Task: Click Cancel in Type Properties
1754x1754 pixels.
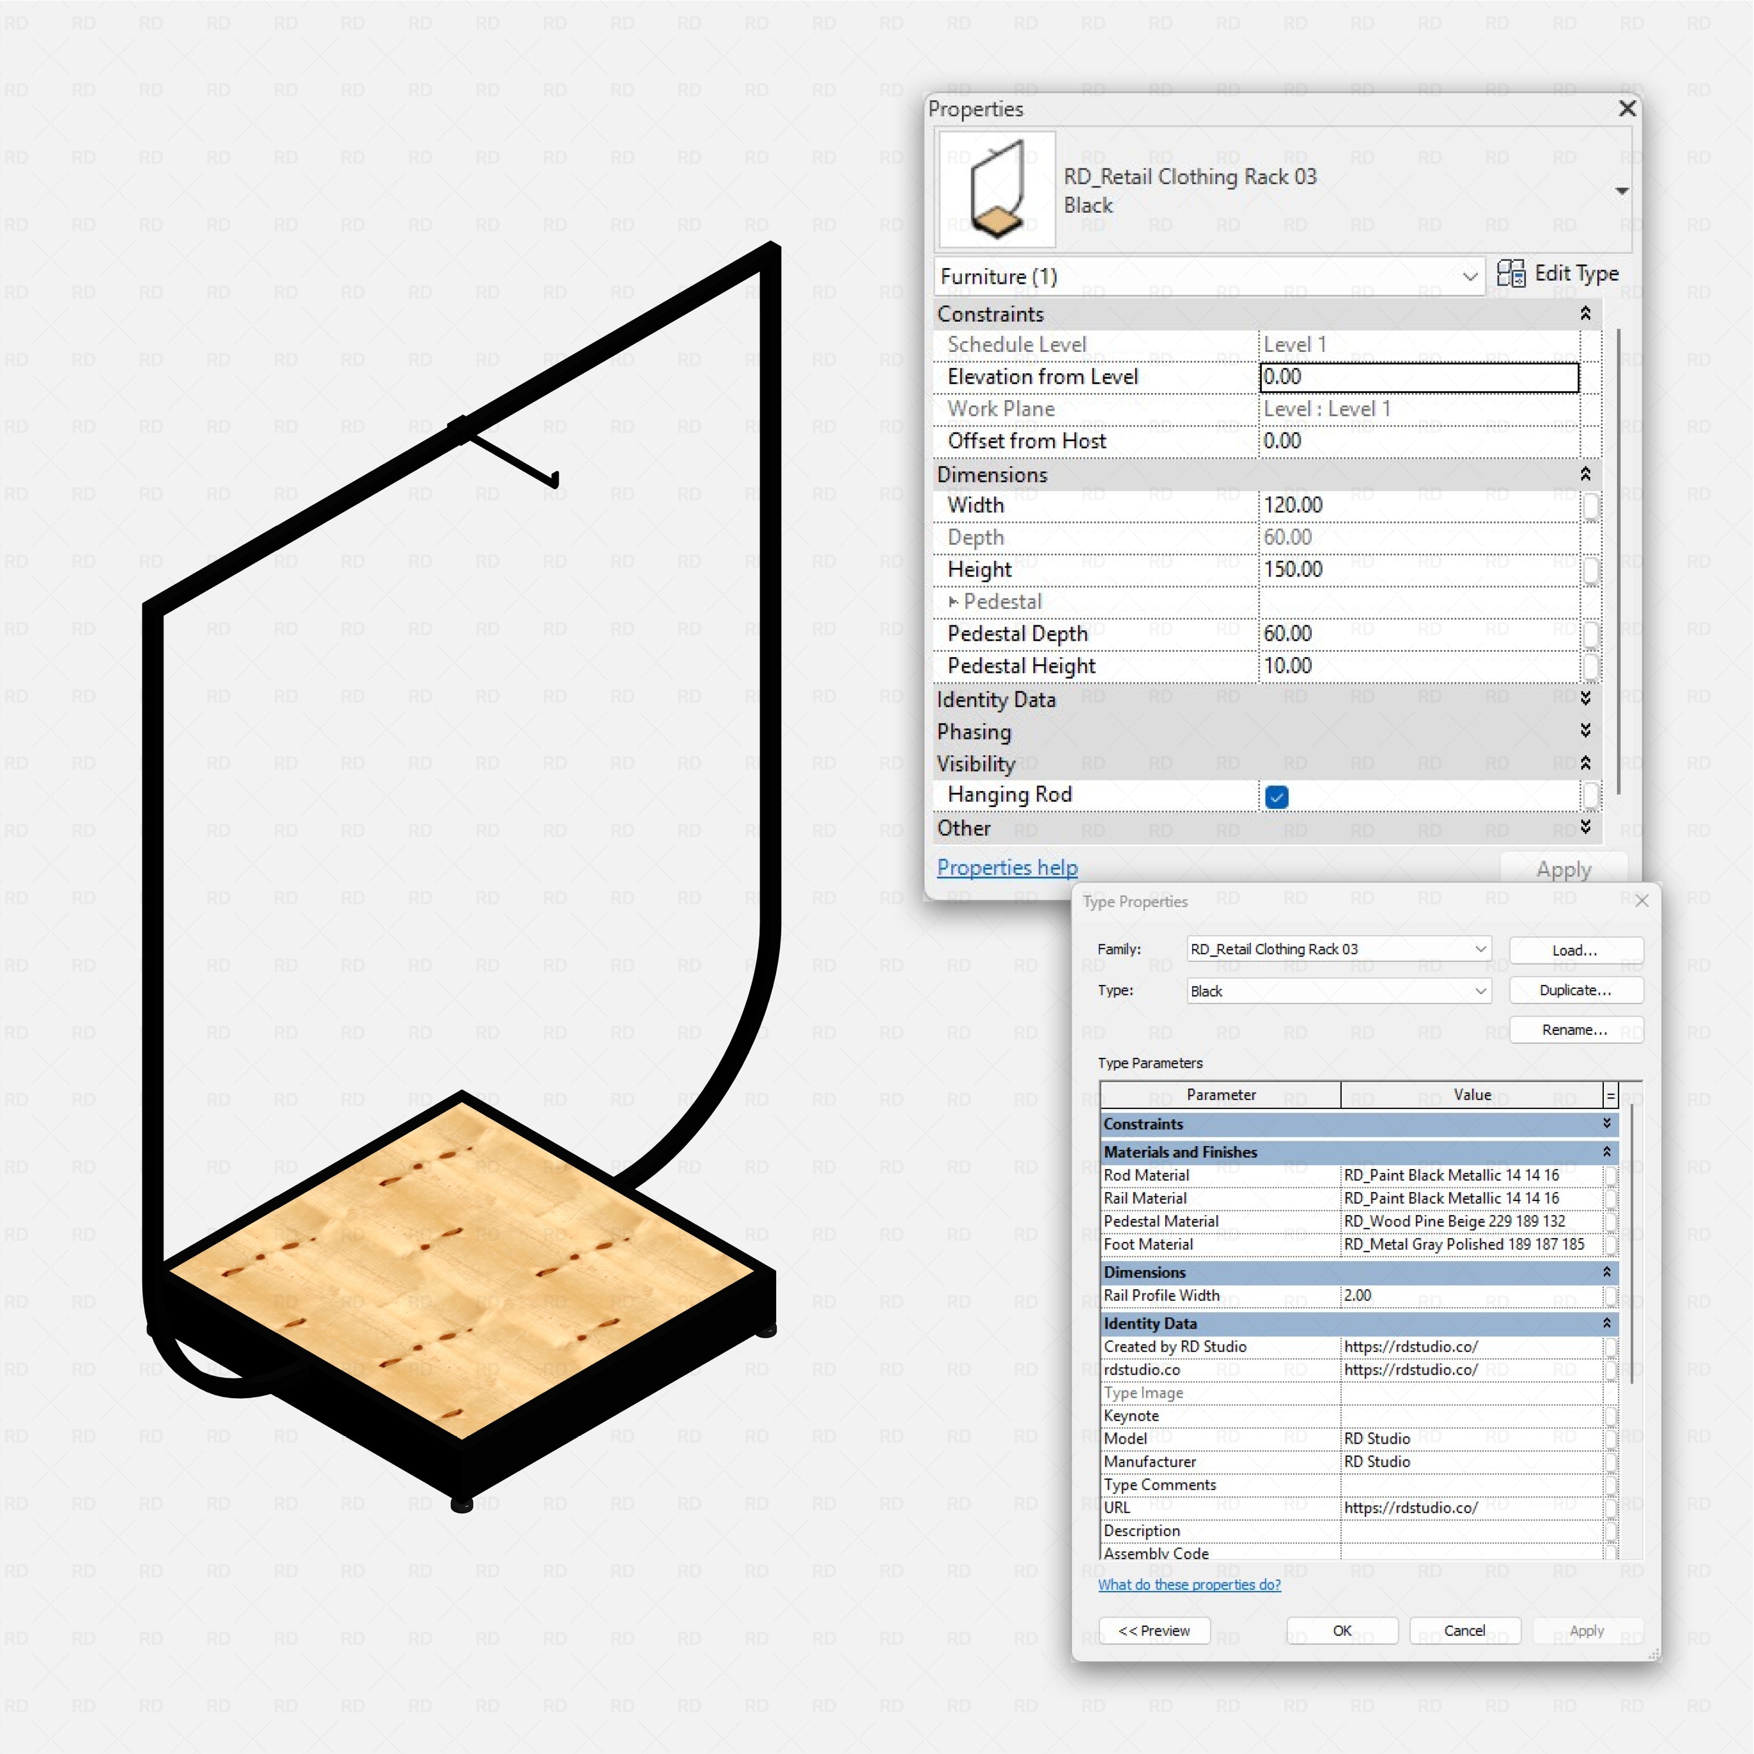Action: click(1465, 1631)
